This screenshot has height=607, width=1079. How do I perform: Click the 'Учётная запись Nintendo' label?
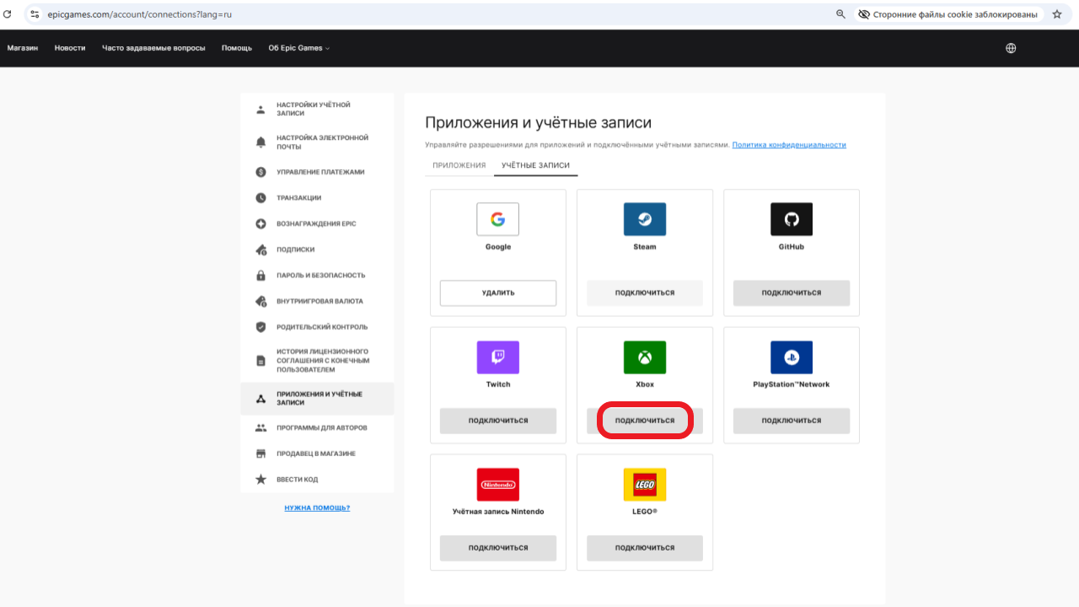(x=498, y=512)
